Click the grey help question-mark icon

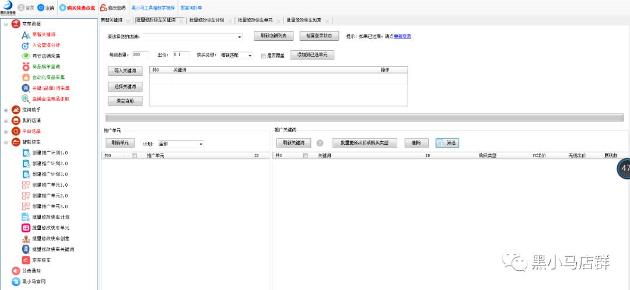(320, 143)
